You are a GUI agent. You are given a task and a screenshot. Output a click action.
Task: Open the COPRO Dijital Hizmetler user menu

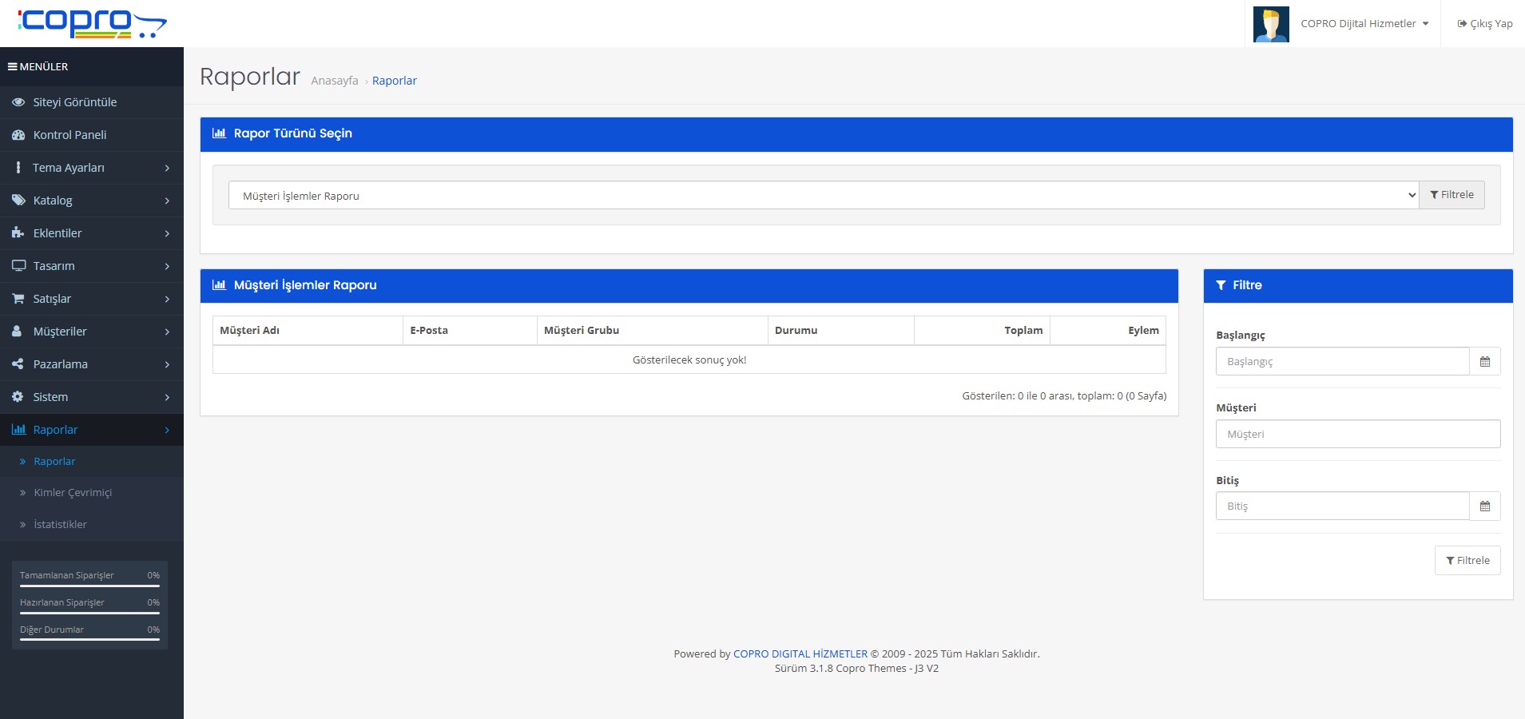click(x=1364, y=24)
